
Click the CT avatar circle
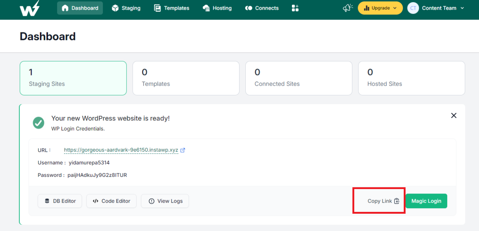(413, 8)
